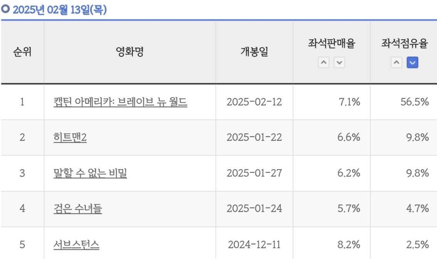Click the 2025-02-12 release date cell
This screenshot has width=437, height=259.
[x=254, y=102]
